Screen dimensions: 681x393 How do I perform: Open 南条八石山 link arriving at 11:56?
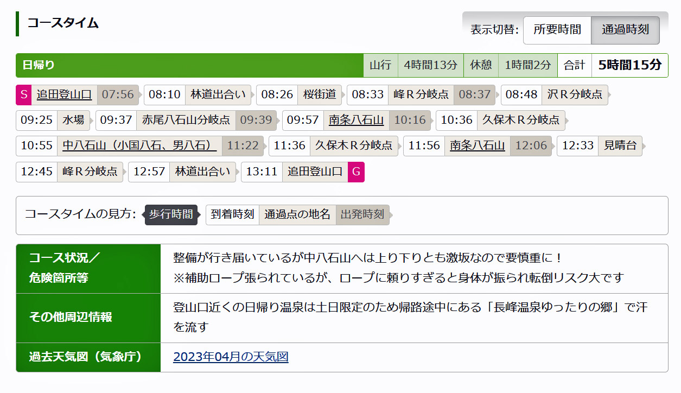pyautogui.click(x=477, y=146)
